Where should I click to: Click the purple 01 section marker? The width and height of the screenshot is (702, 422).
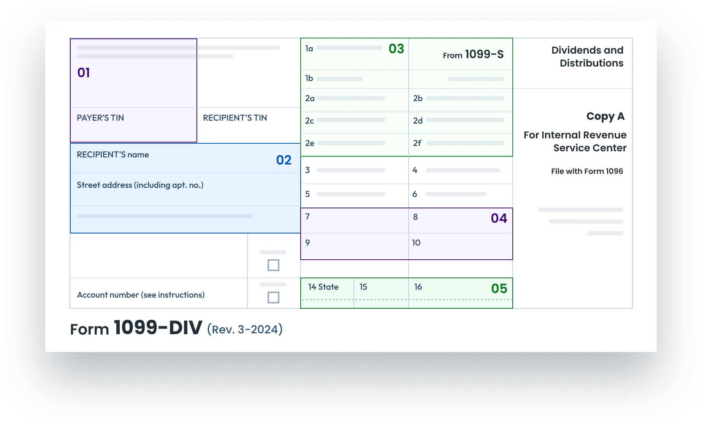click(84, 73)
